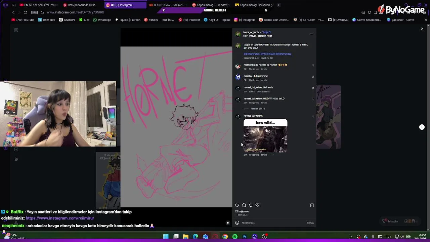
Task: Switch to 'Kapalı maraş — Yandex' tab
Action: click(211, 5)
